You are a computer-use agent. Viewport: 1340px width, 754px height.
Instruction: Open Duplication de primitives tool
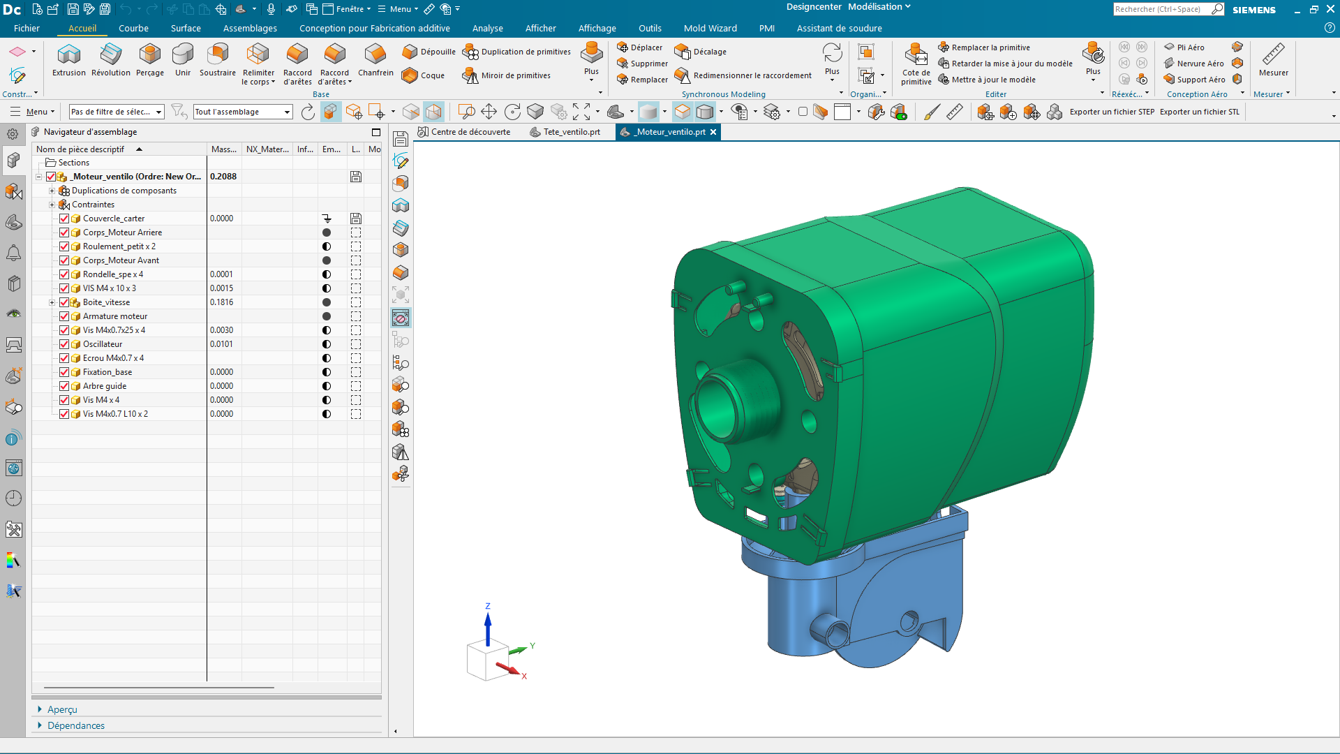[517, 52]
